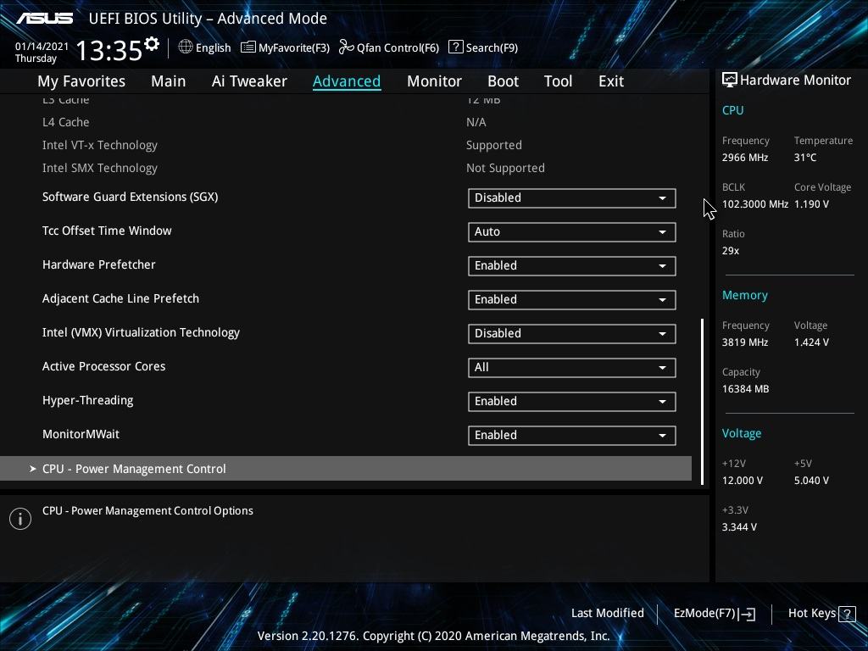Open the Ai Tweaker tab
The width and height of the screenshot is (868, 651).
(249, 81)
